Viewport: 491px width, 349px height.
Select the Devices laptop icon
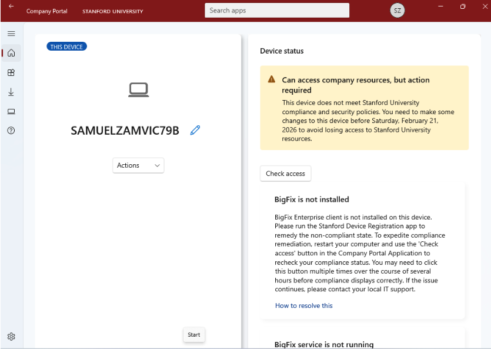[x=11, y=111]
